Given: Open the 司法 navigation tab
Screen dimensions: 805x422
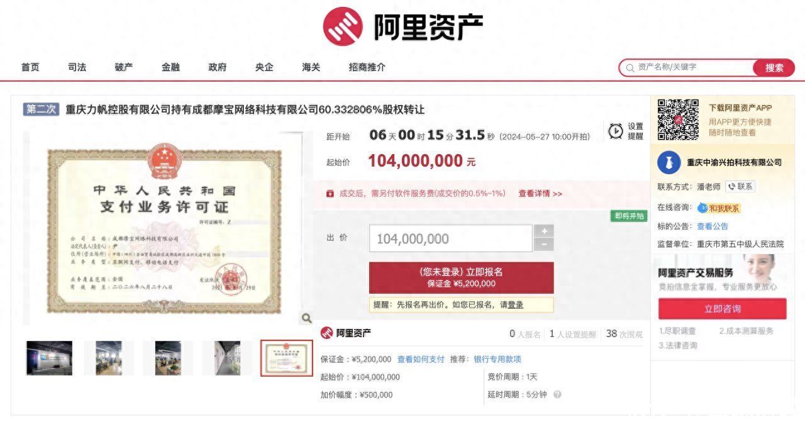Looking at the screenshot, I should coord(77,67).
